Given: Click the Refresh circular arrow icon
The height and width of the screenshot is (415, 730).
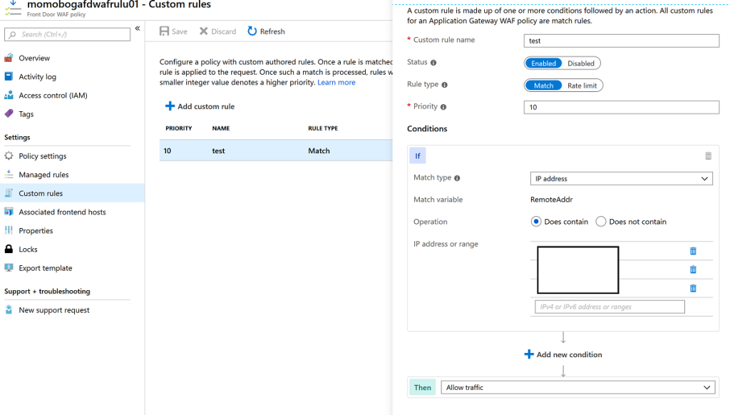Looking at the screenshot, I should click(x=252, y=31).
